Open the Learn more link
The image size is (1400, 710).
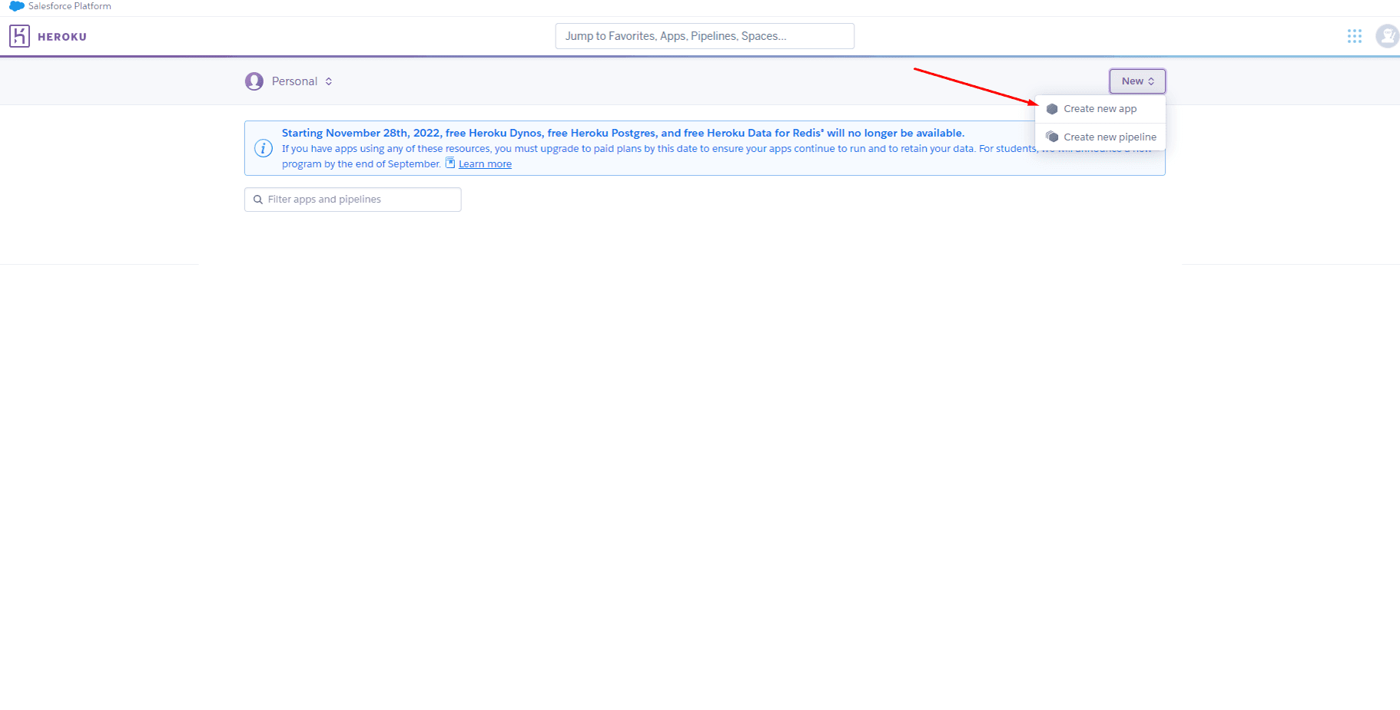click(485, 164)
